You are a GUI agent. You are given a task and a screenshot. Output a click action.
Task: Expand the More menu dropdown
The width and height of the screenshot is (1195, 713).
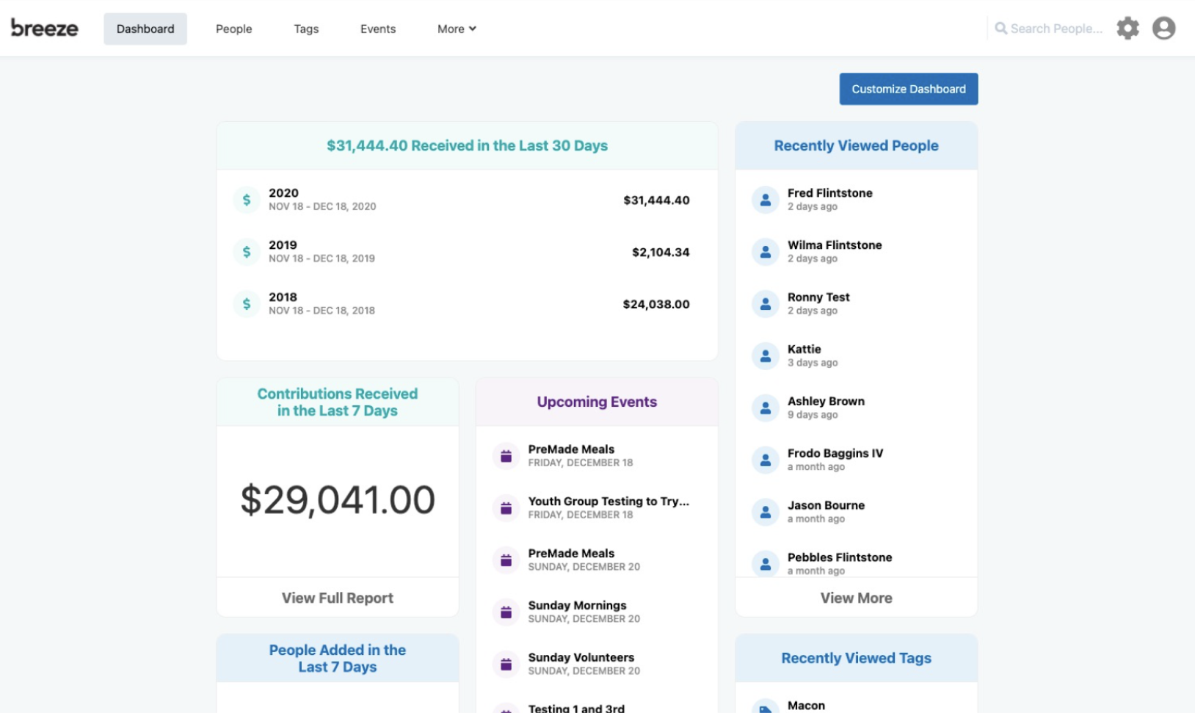tap(457, 29)
